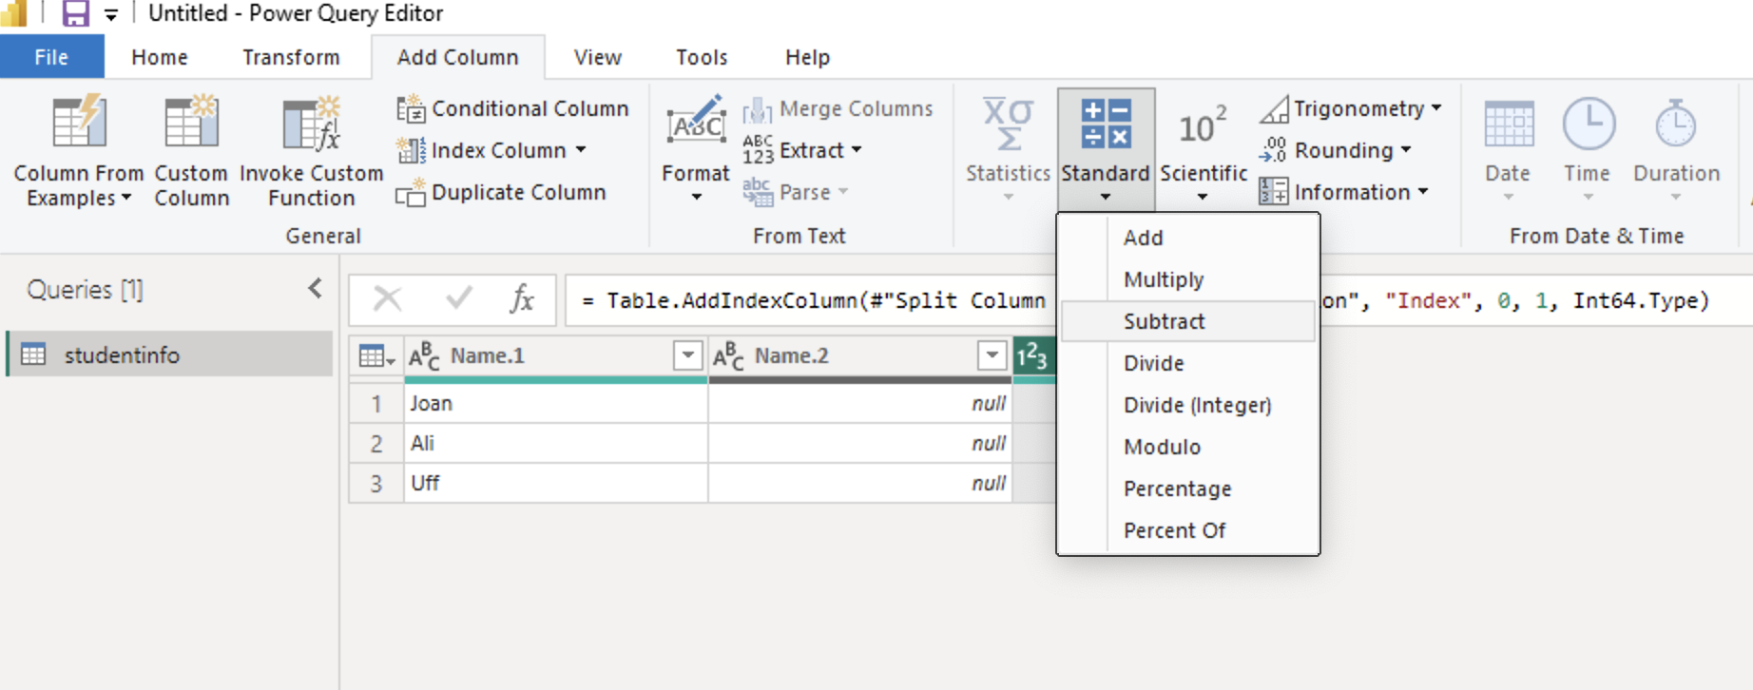Open the Parse dropdown

[796, 192]
